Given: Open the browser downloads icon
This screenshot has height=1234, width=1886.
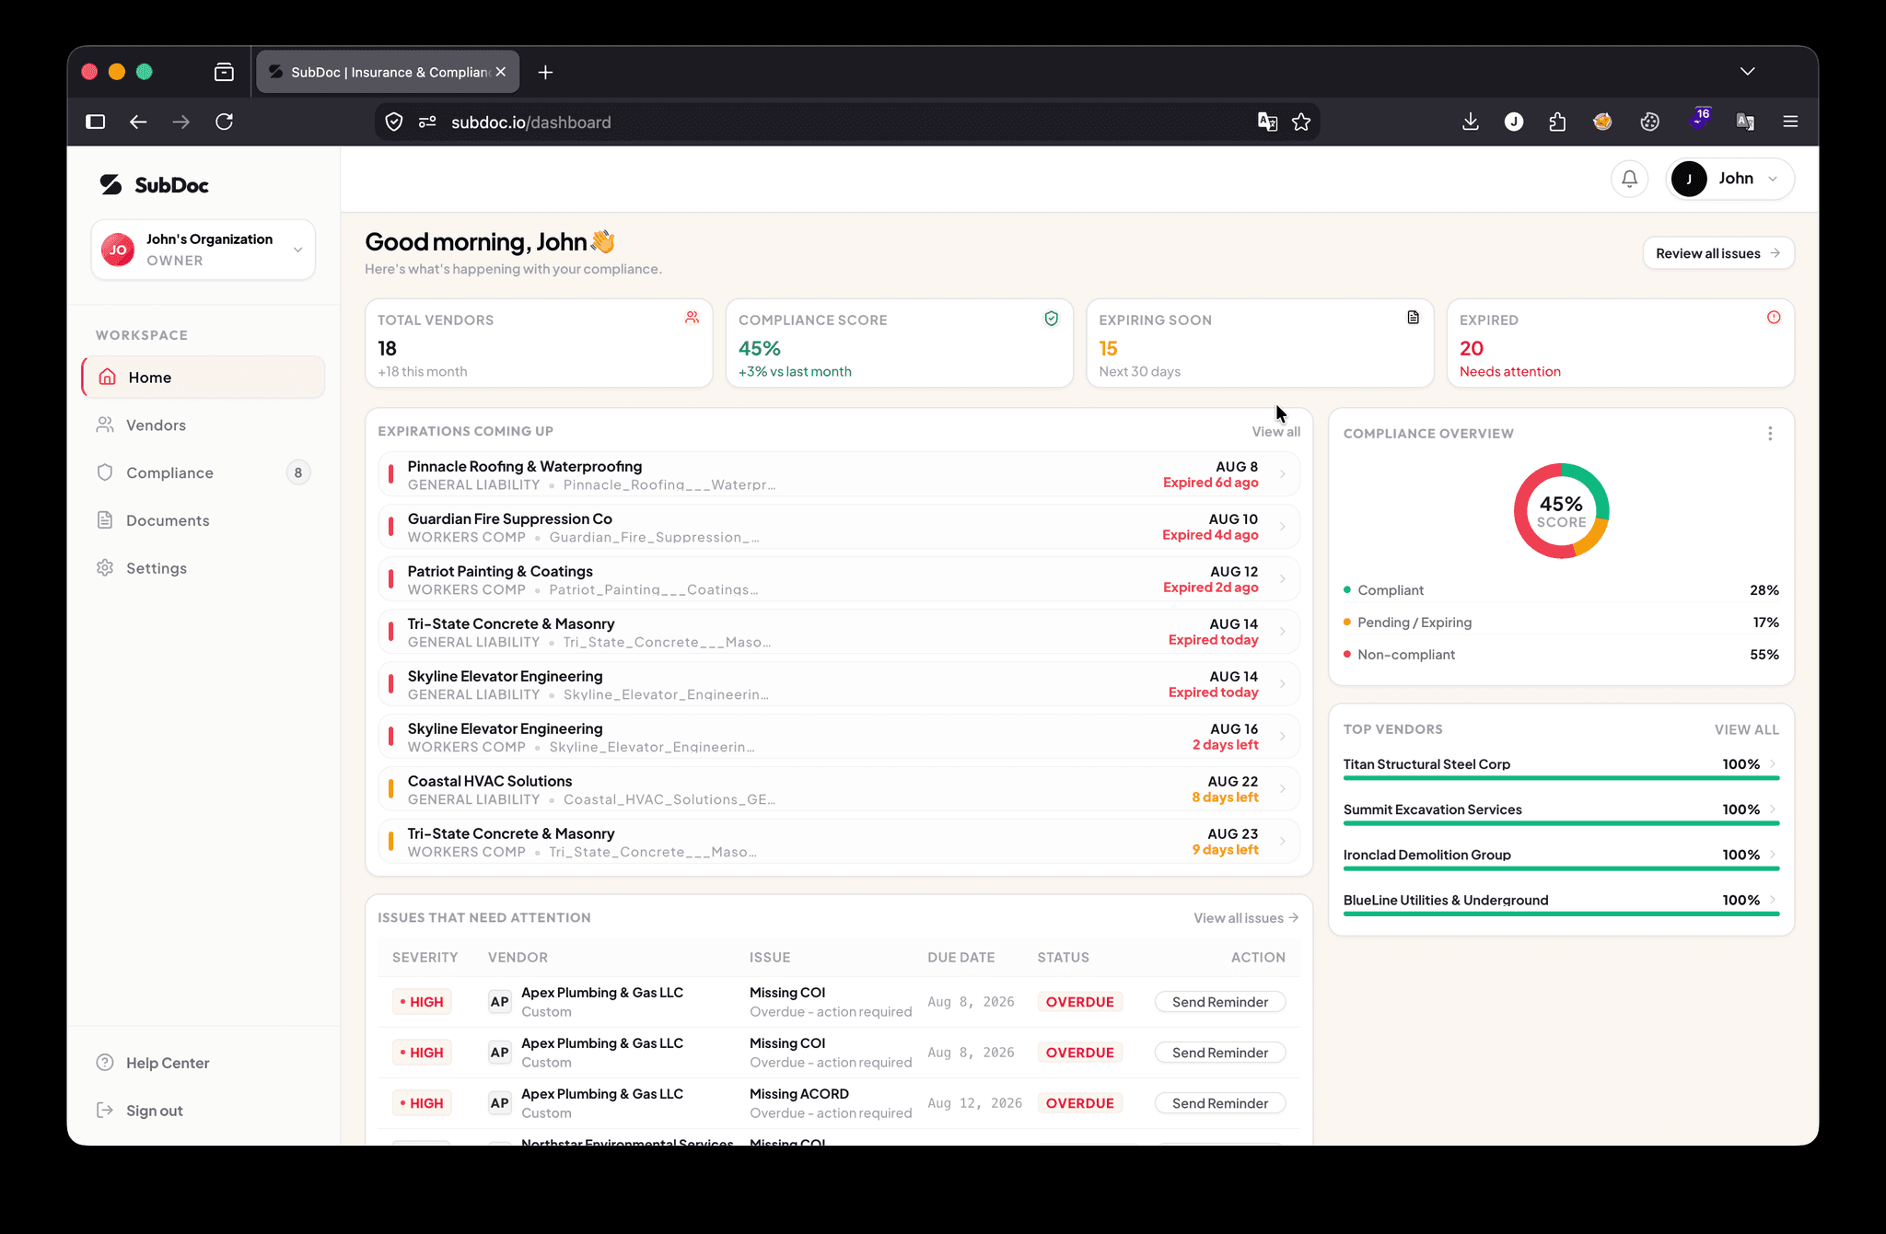Looking at the screenshot, I should tap(1471, 122).
